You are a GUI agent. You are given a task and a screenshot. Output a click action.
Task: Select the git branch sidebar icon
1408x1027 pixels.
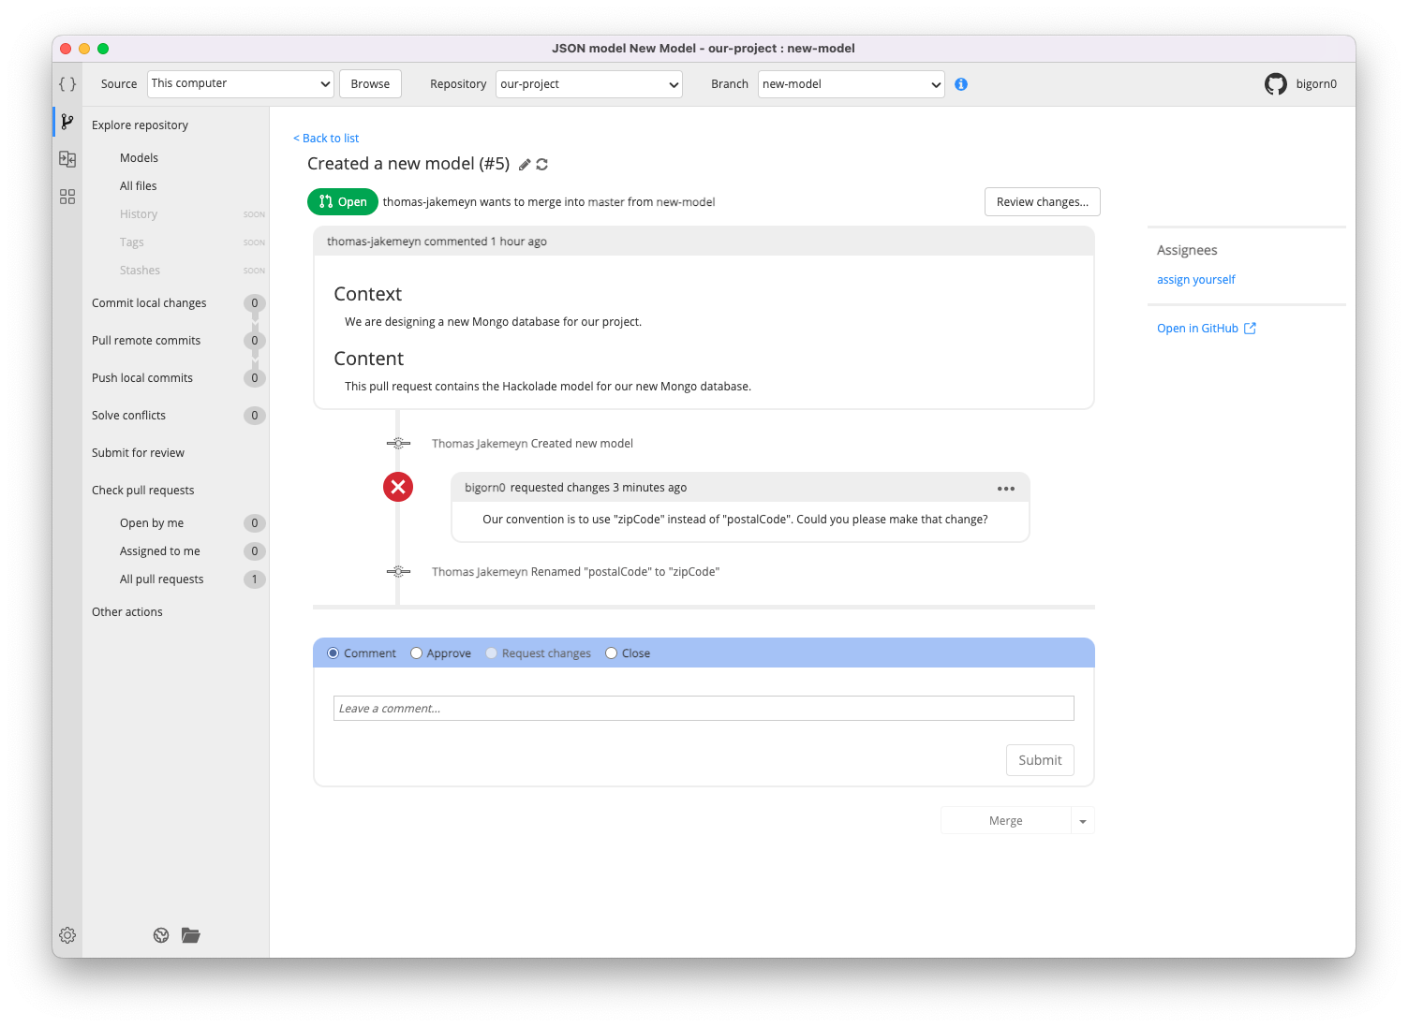[x=67, y=121]
